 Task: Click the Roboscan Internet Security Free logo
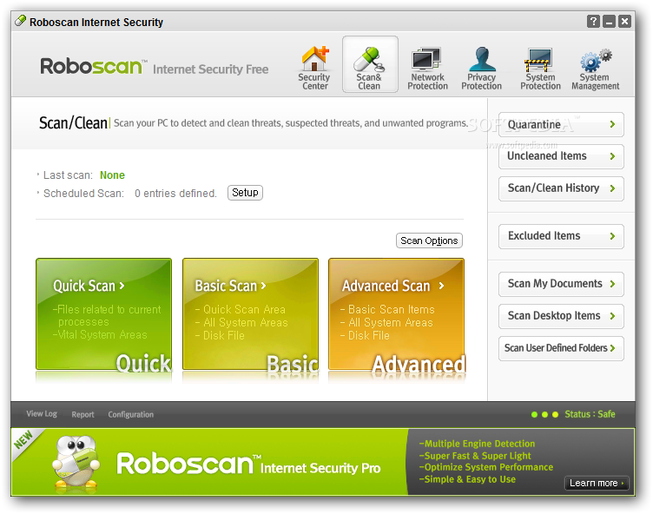(x=154, y=67)
